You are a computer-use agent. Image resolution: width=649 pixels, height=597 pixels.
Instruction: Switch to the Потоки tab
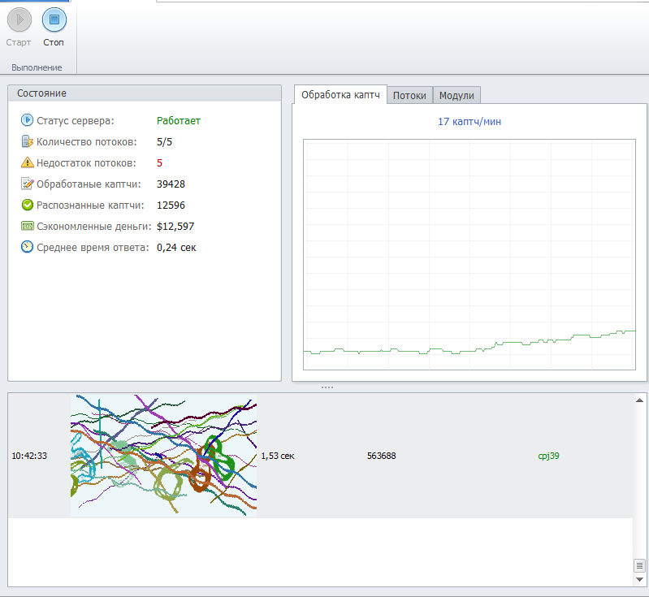click(x=409, y=96)
